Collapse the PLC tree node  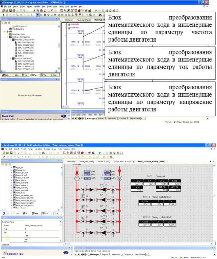click(5, 31)
